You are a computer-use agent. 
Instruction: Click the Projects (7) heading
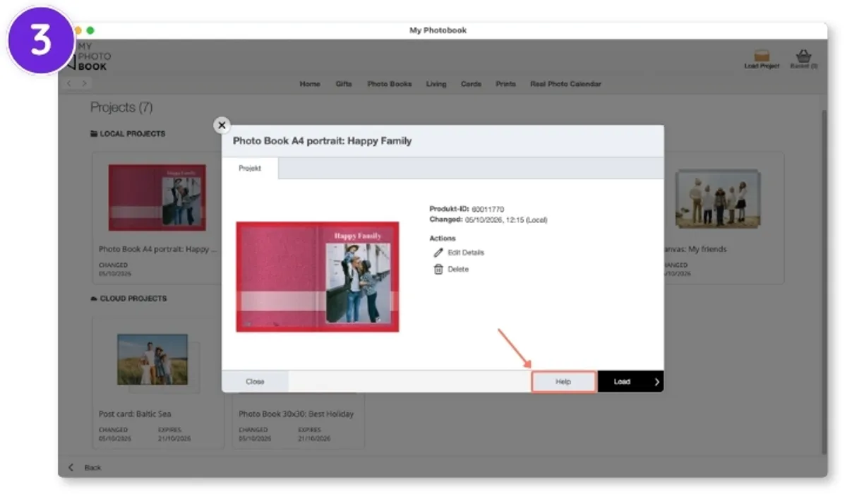coord(121,107)
